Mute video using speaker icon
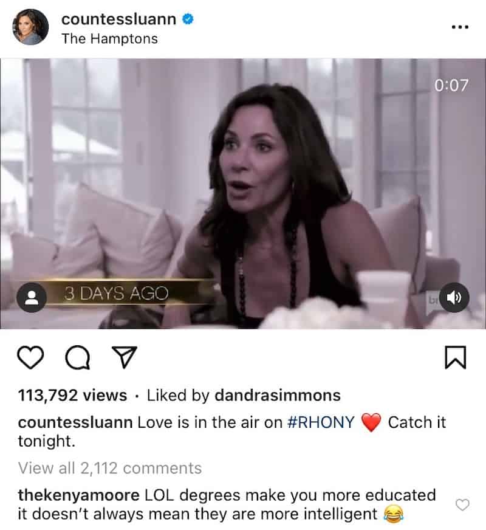This screenshot has width=486, height=530. [454, 297]
